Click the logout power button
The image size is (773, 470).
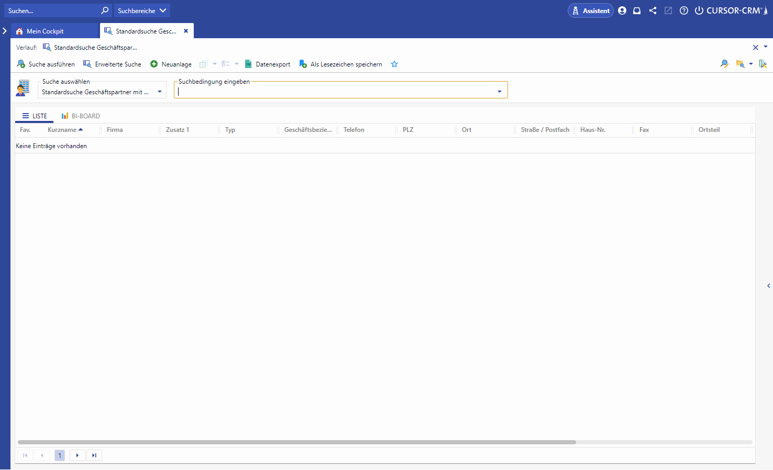[x=699, y=10]
